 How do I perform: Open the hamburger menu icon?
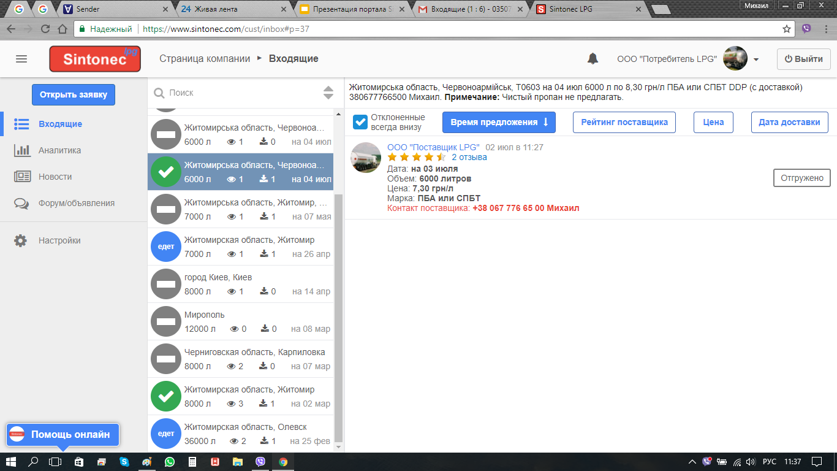(21, 59)
